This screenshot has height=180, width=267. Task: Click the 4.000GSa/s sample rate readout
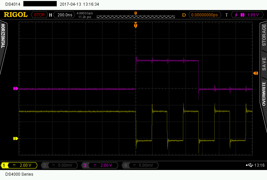point(85,13)
